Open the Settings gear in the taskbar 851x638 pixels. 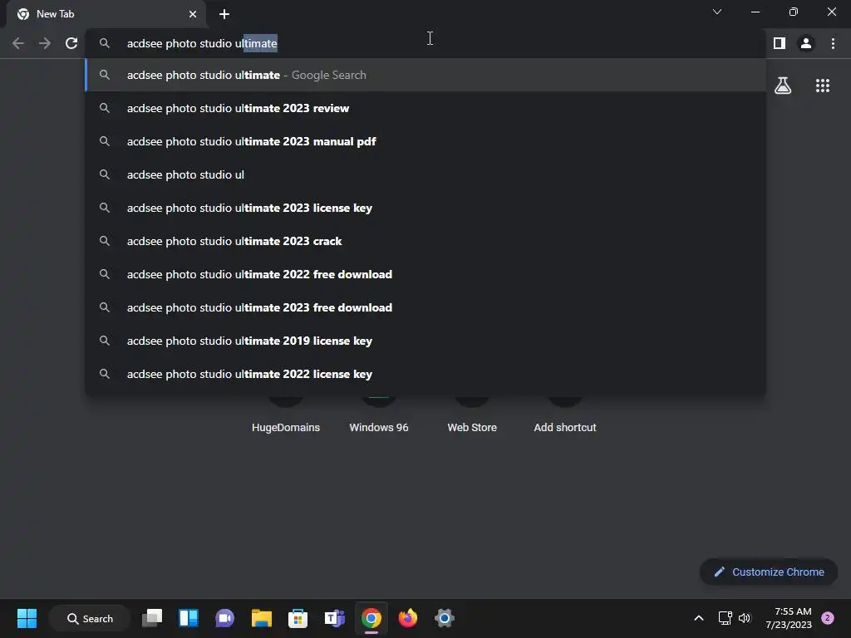tap(444, 618)
